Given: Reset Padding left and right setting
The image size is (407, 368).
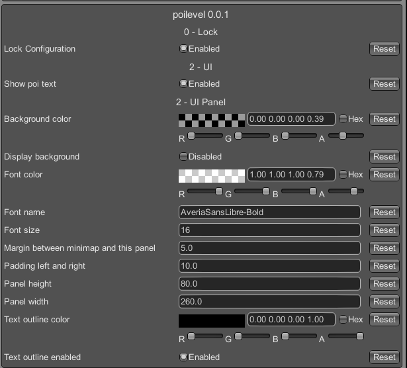Looking at the screenshot, I should pyautogui.click(x=384, y=266).
